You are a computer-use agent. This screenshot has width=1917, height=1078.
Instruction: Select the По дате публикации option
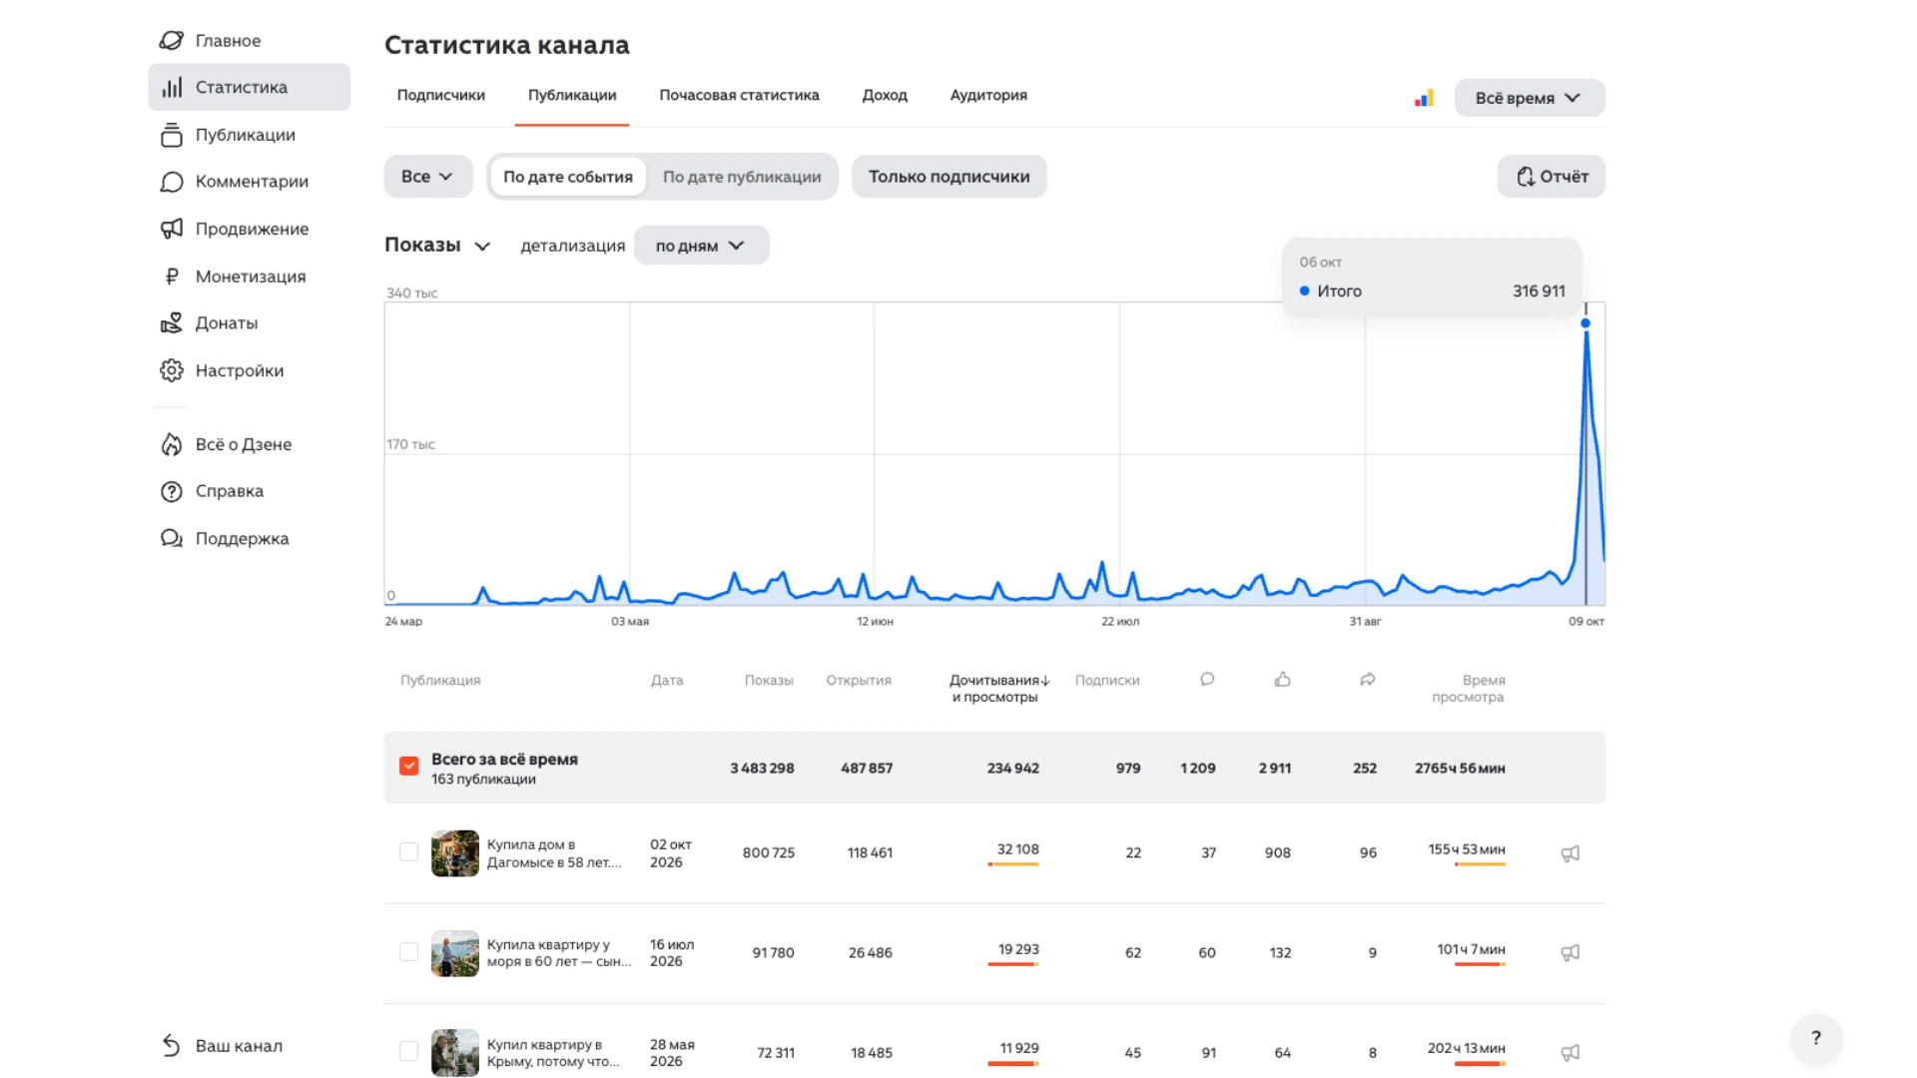tap(742, 177)
